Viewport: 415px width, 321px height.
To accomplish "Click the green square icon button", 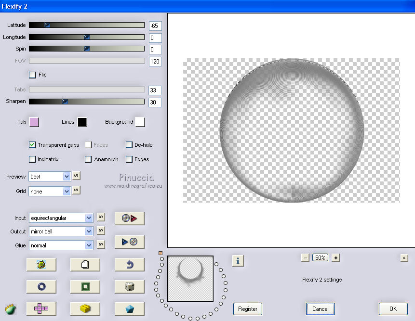I will click(85, 287).
